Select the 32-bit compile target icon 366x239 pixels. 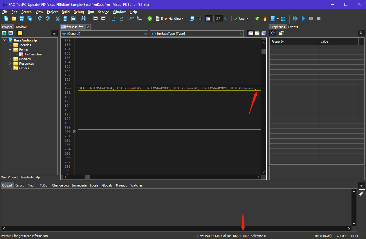[x=218, y=18]
